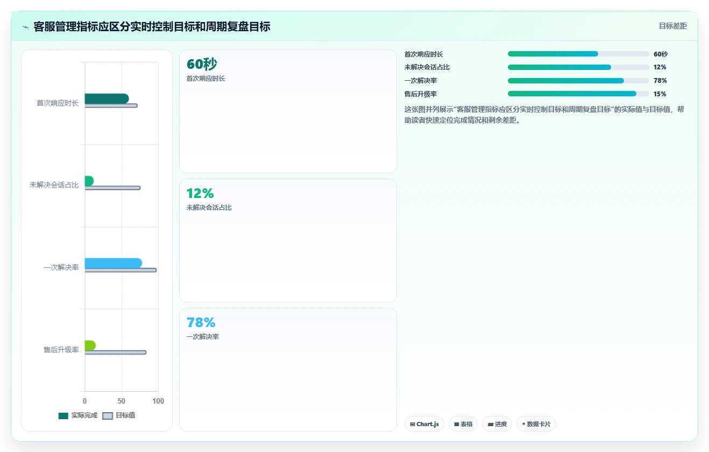Click the 未解决会话占比 progress bar

(x=578, y=67)
